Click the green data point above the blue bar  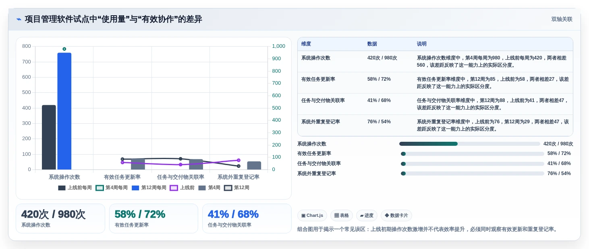pyautogui.click(x=64, y=49)
